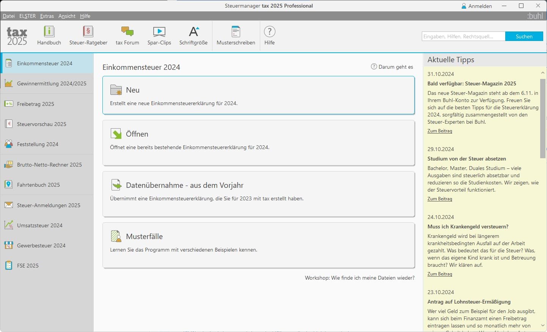The width and height of the screenshot is (547, 332).
Task: Click the Neu folder icon
Action: pos(116,90)
